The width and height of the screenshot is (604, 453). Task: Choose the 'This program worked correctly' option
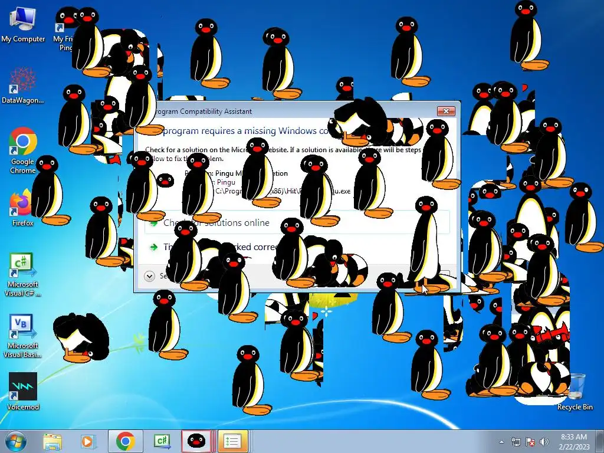pyautogui.click(x=297, y=247)
